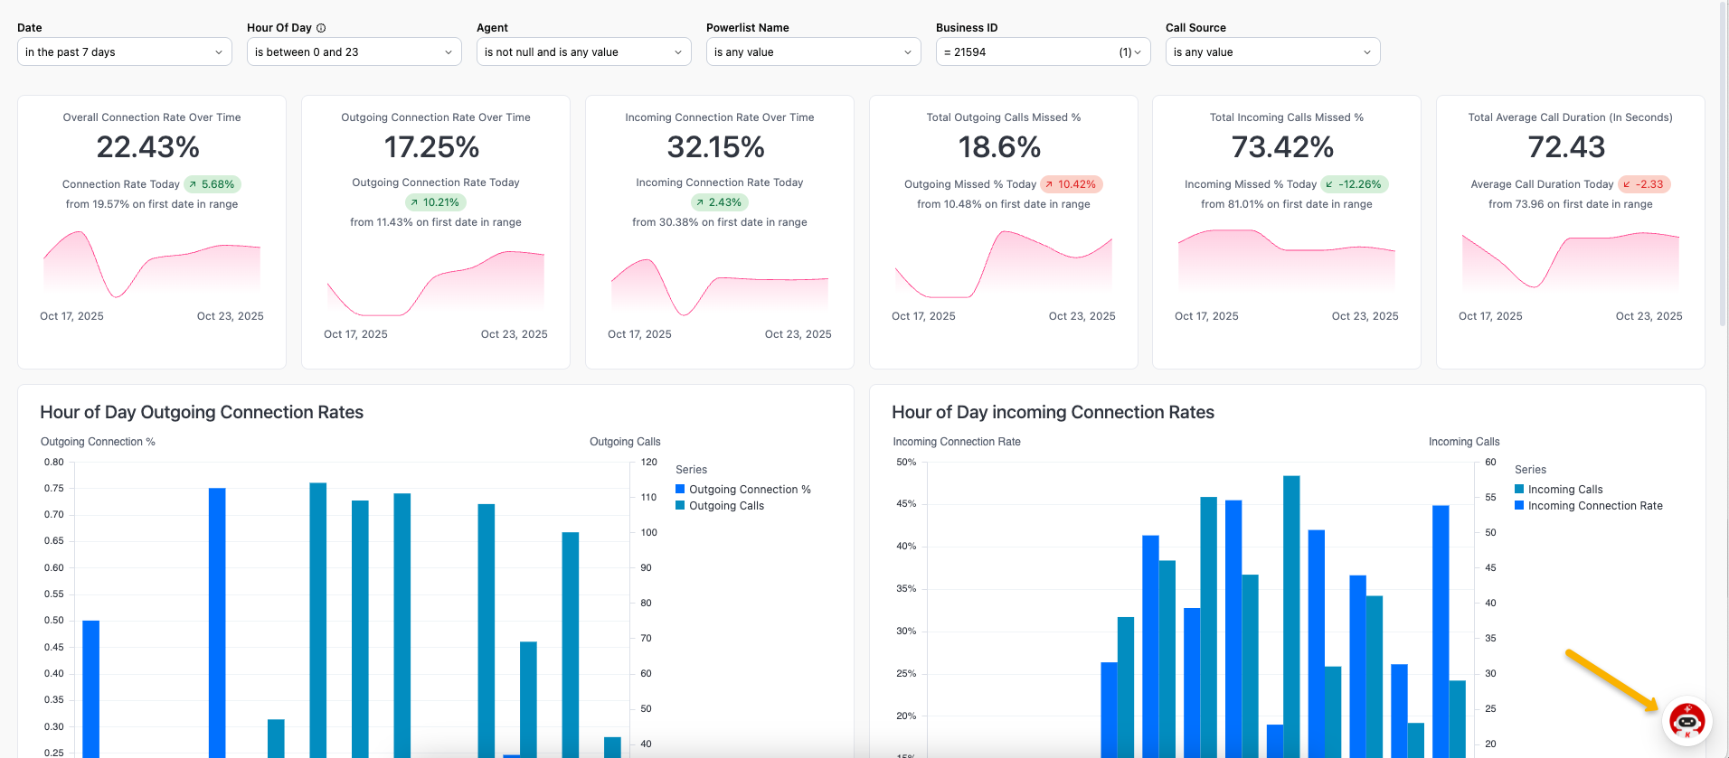Image resolution: width=1729 pixels, height=758 pixels.
Task: Open the Date filter dropdown
Action: click(x=124, y=52)
